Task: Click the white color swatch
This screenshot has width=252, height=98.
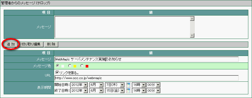Action: click(63, 66)
